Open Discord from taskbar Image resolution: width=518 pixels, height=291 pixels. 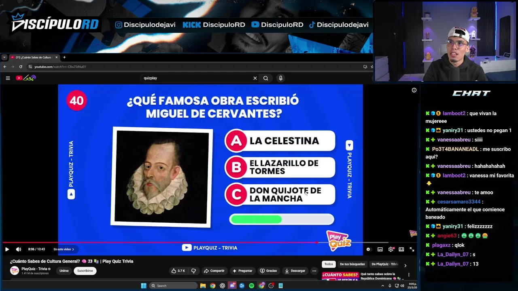[x=232, y=286]
